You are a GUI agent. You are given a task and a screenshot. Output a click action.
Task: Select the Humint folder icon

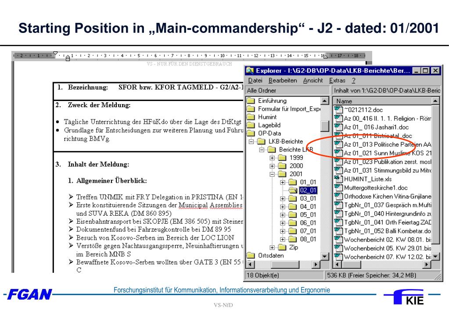click(x=251, y=117)
